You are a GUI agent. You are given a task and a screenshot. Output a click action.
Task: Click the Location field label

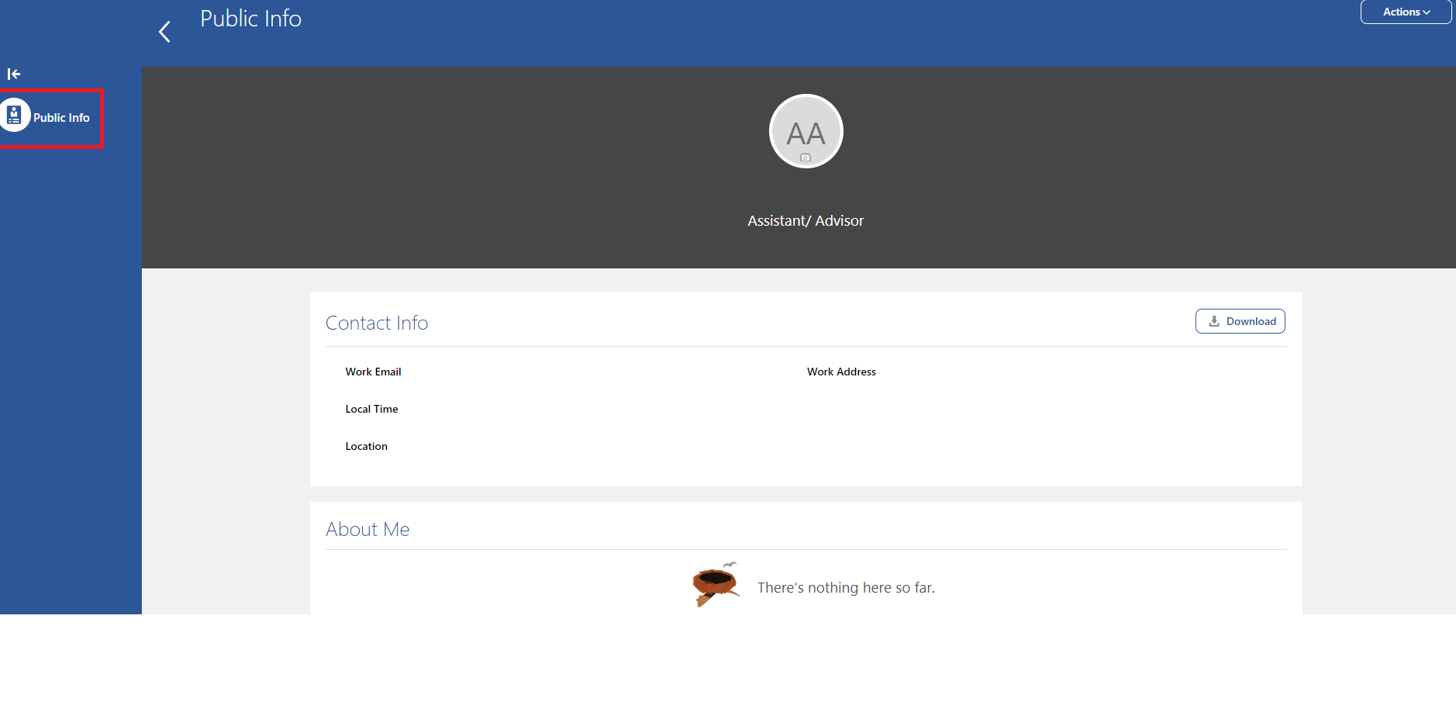(366, 446)
